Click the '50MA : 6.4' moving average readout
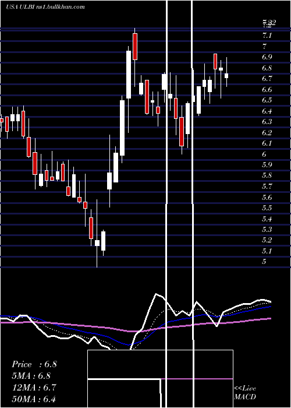Image resolution: width=291 pixels, height=408 pixels. [x=34, y=399]
